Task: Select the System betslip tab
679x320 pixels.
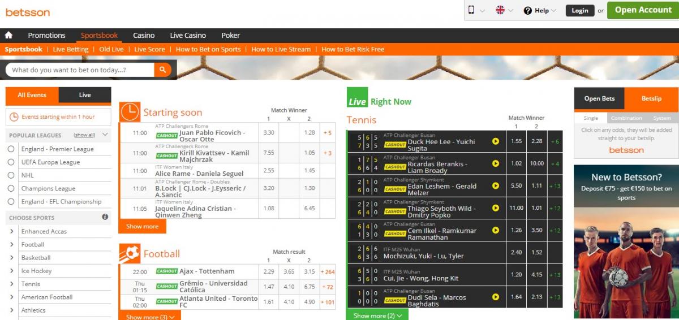Action: 662,118
